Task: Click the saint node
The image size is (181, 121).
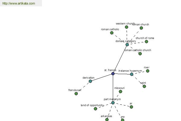Action: (144, 87)
